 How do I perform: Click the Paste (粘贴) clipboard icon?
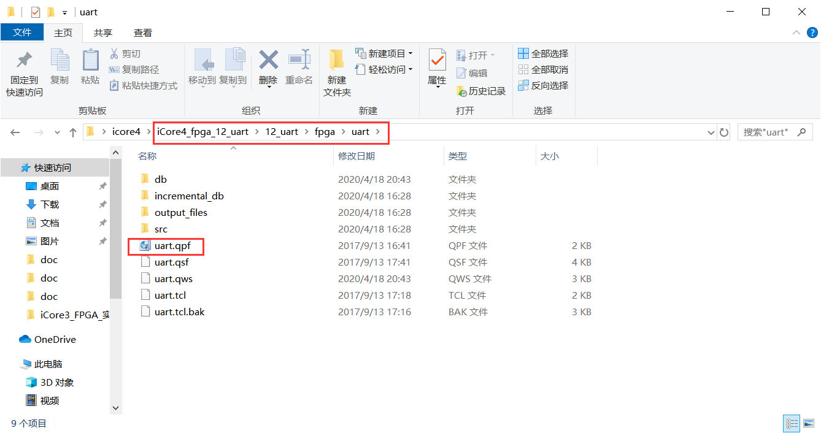[90, 61]
